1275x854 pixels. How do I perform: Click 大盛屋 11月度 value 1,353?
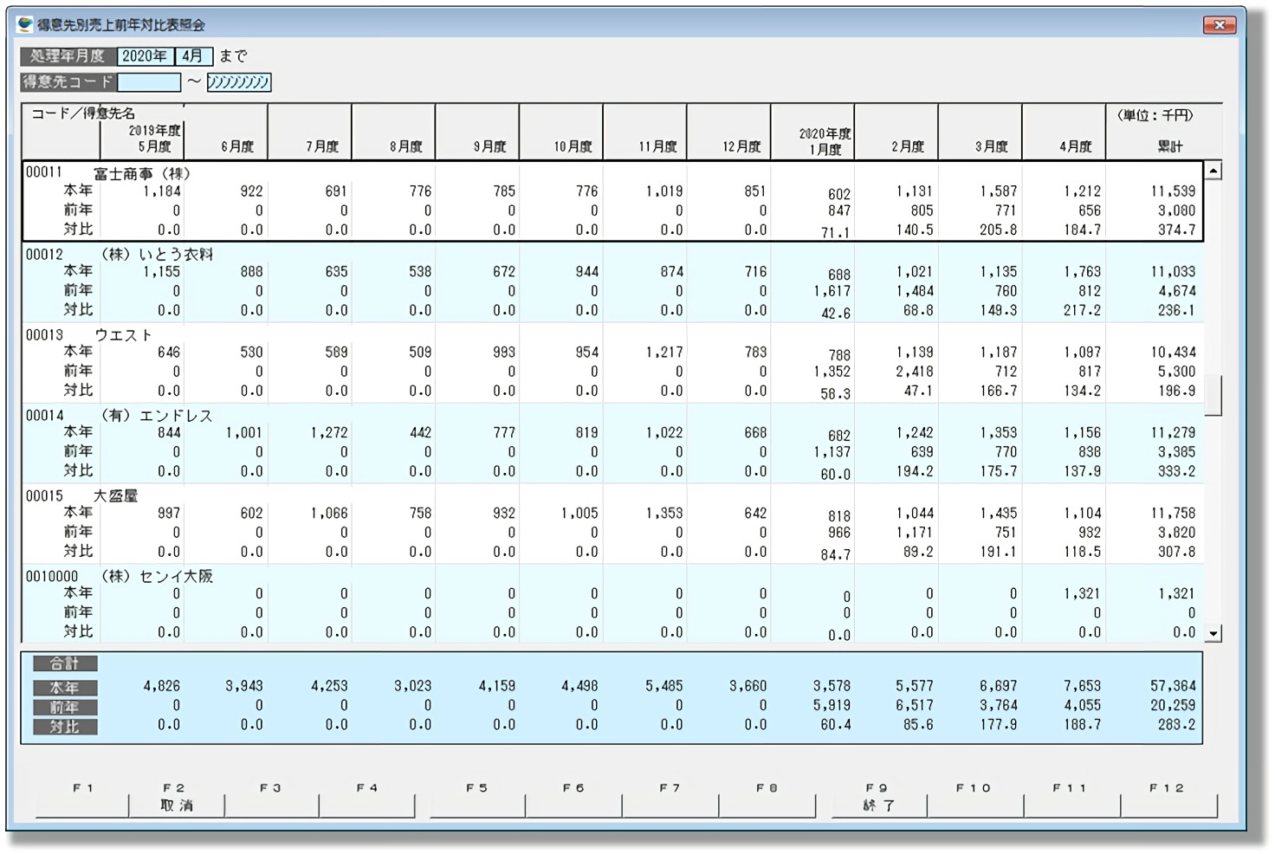click(664, 513)
